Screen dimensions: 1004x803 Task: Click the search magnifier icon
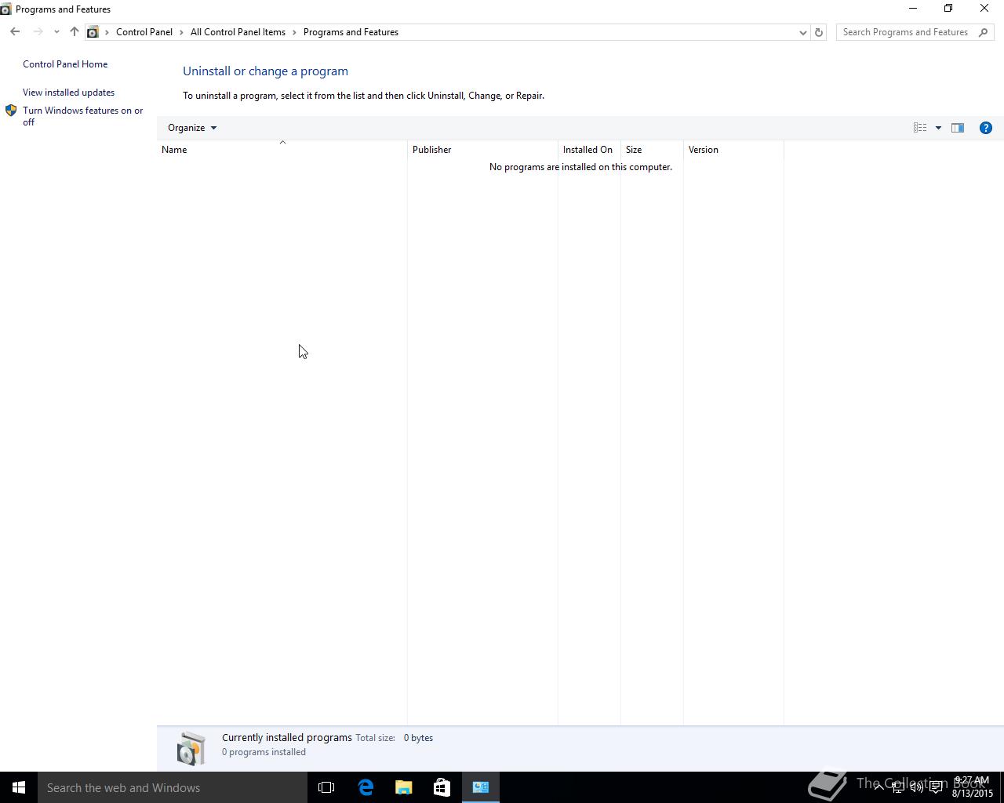(984, 32)
